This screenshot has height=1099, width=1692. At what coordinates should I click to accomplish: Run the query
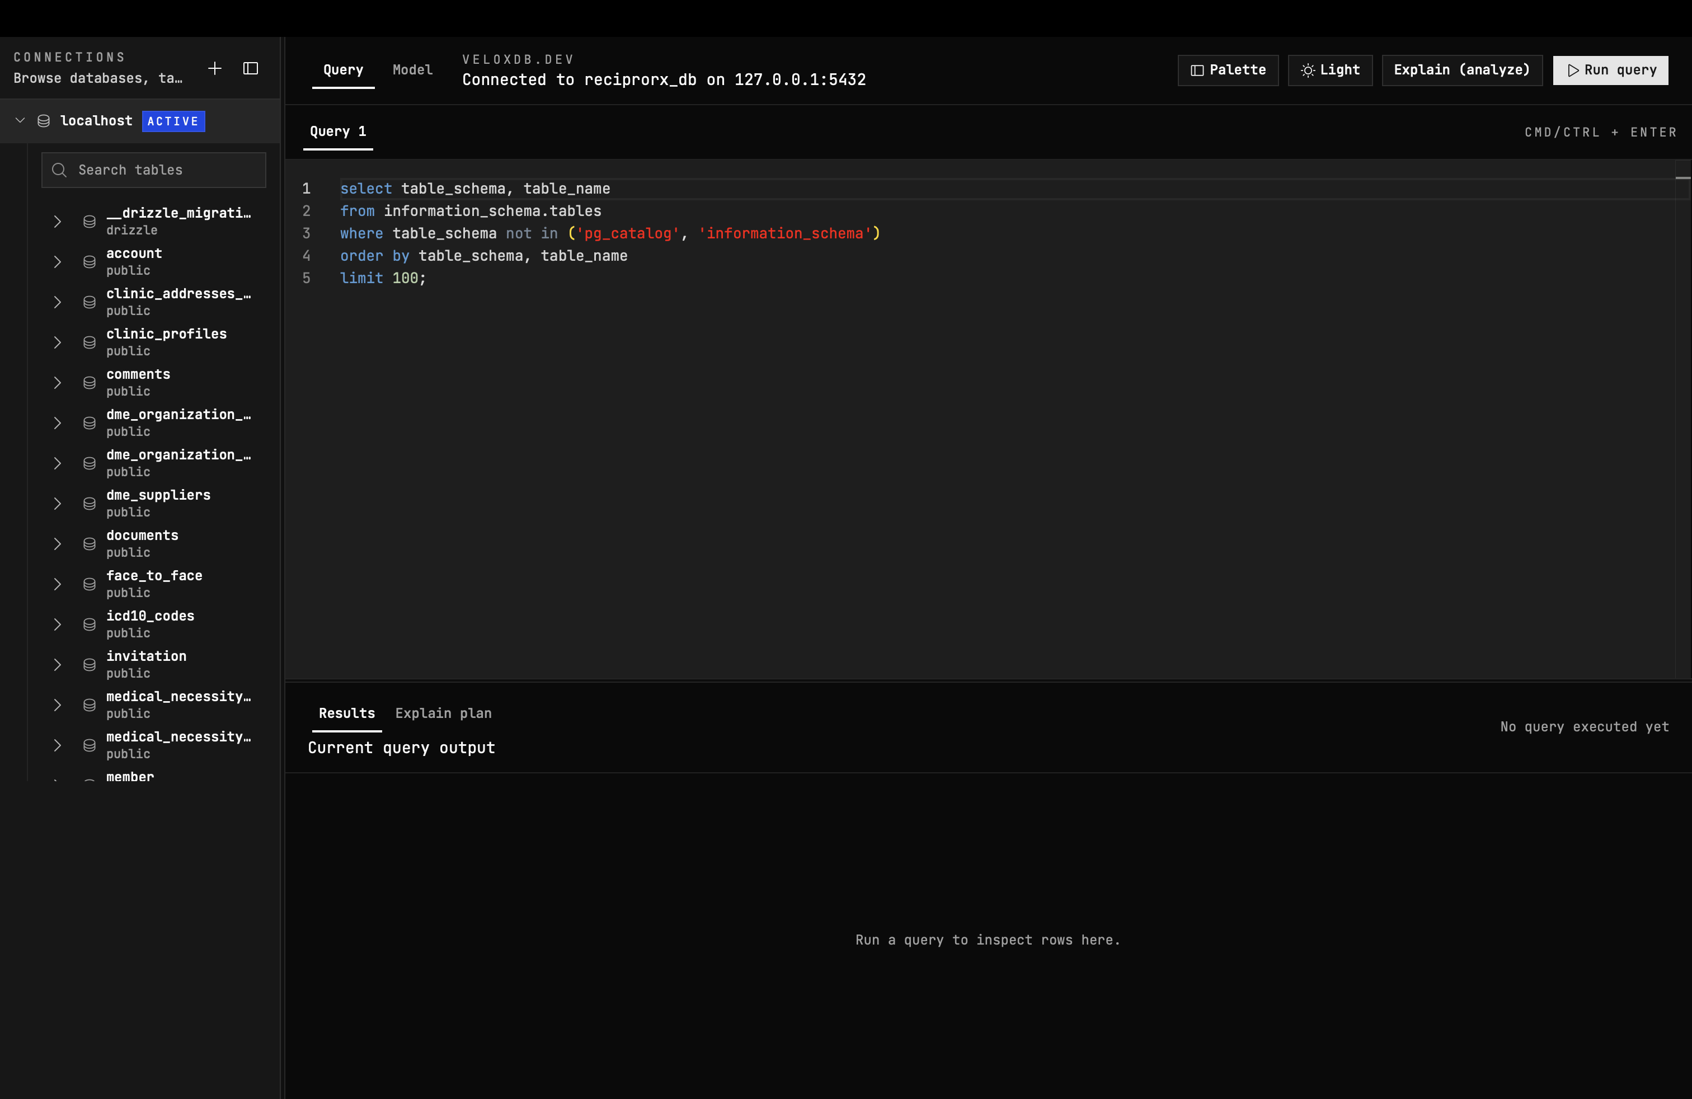(x=1611, y=71)
